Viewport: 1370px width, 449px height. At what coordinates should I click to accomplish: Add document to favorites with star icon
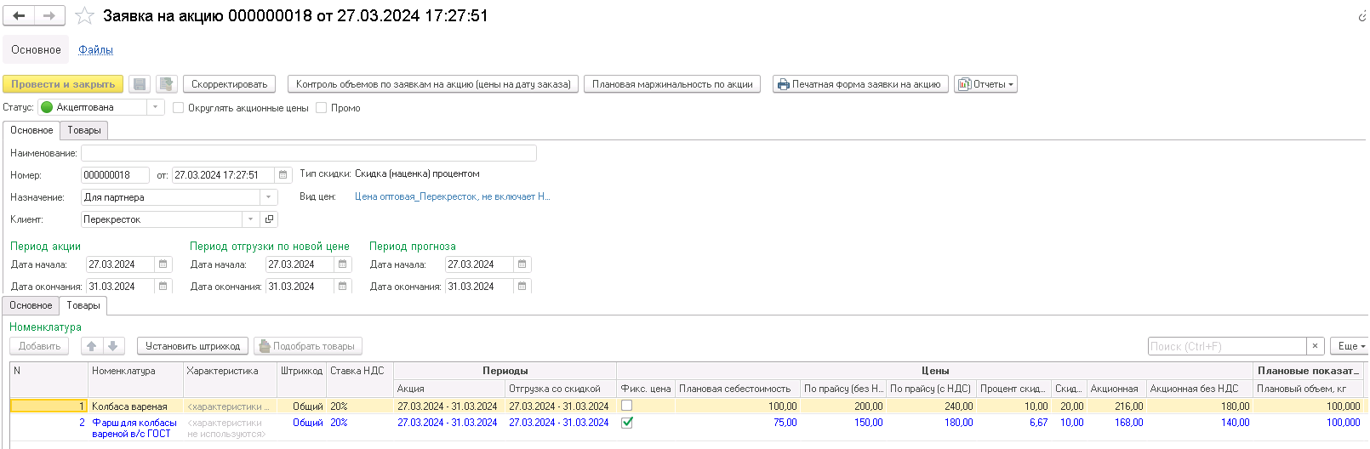point(84,15)
